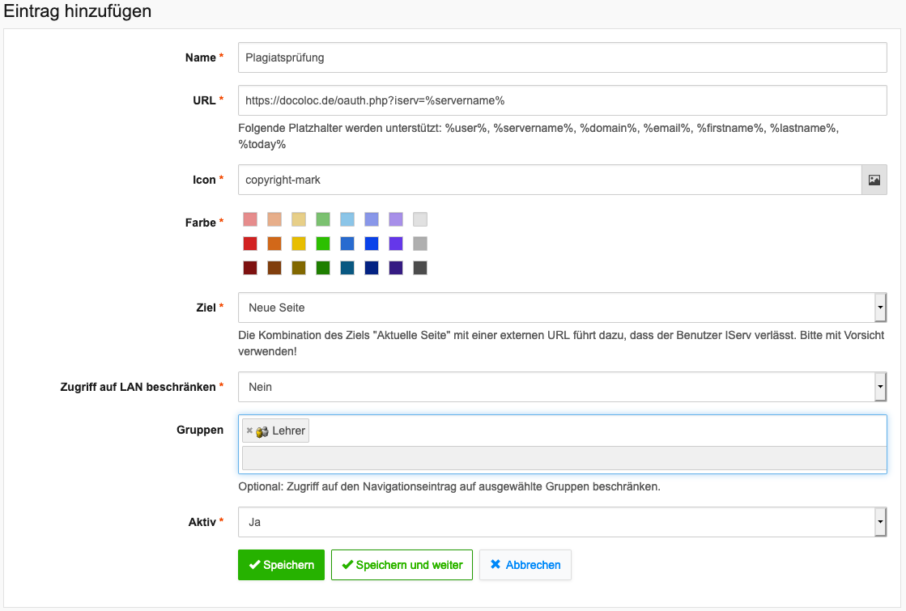Select the light gray swatch in top row

click(419, 219)
